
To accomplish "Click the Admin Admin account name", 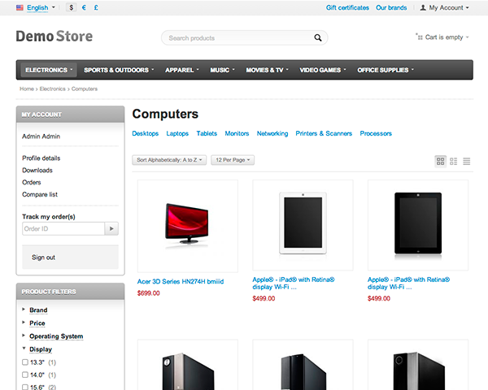I will (41, 136).
